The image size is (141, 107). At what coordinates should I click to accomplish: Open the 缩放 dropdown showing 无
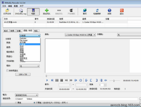(29, 66)
